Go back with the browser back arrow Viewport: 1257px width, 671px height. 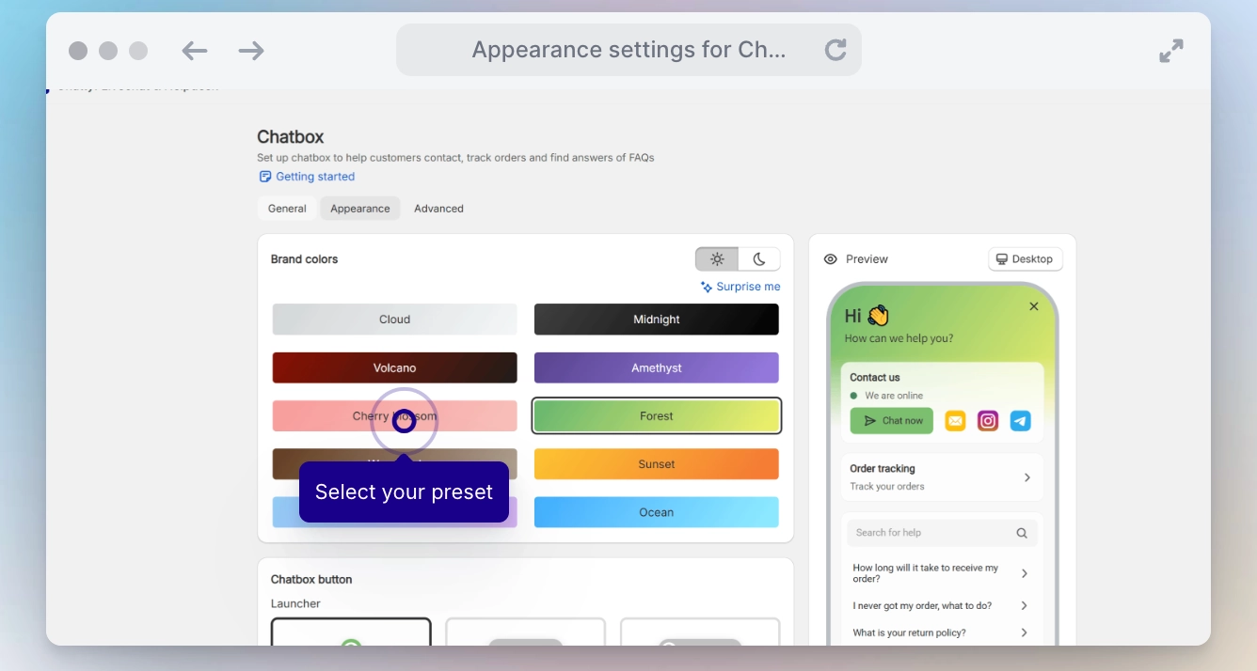[x=195, y=51]
